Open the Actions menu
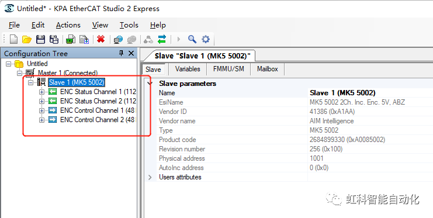Image resolution: width=433 pixels, height=218 pixels. (68, 25)
